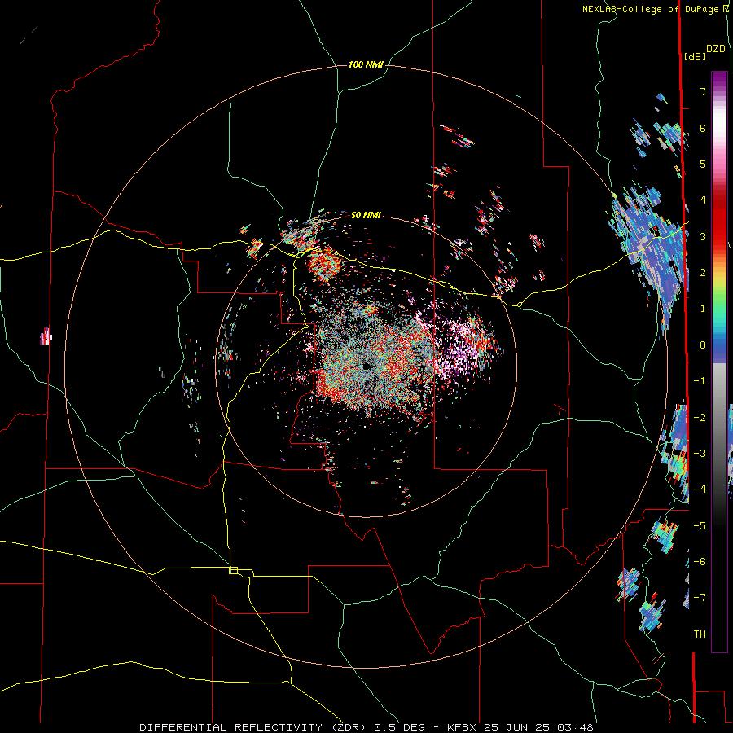The height and width of the screenshot is (733, 733).
Task: Click the DZD legend title
Action: tap(716, 49)
